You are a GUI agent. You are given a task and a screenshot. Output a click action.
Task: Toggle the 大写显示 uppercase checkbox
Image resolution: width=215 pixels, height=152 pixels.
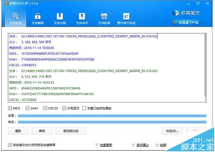tap(64, 108)
